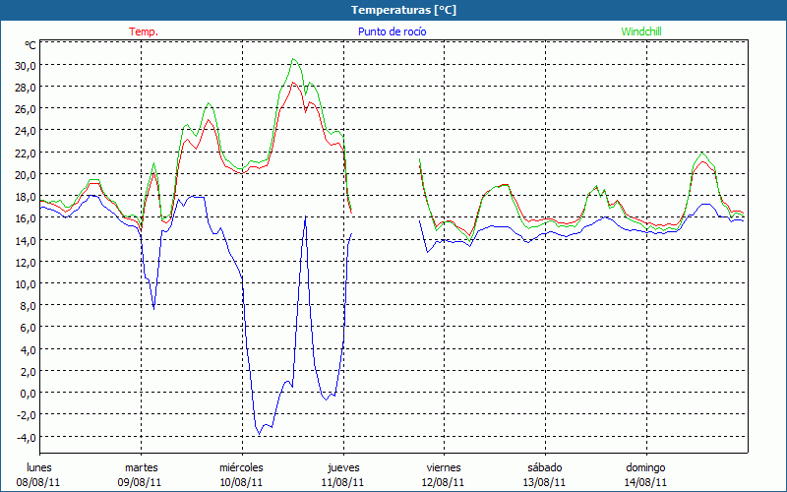787x492 pixels.
Task: Select the "sábado" day label
Action: click(x=545, y=467)
